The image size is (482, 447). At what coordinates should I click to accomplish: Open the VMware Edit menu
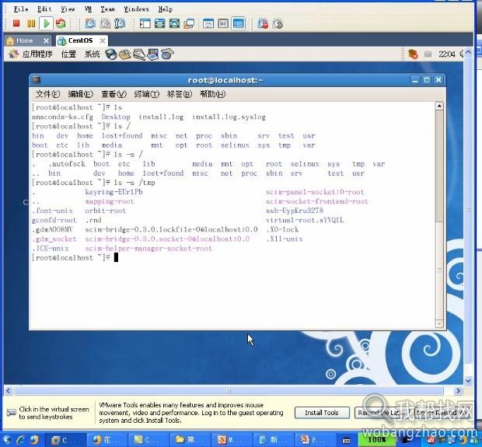44,9
